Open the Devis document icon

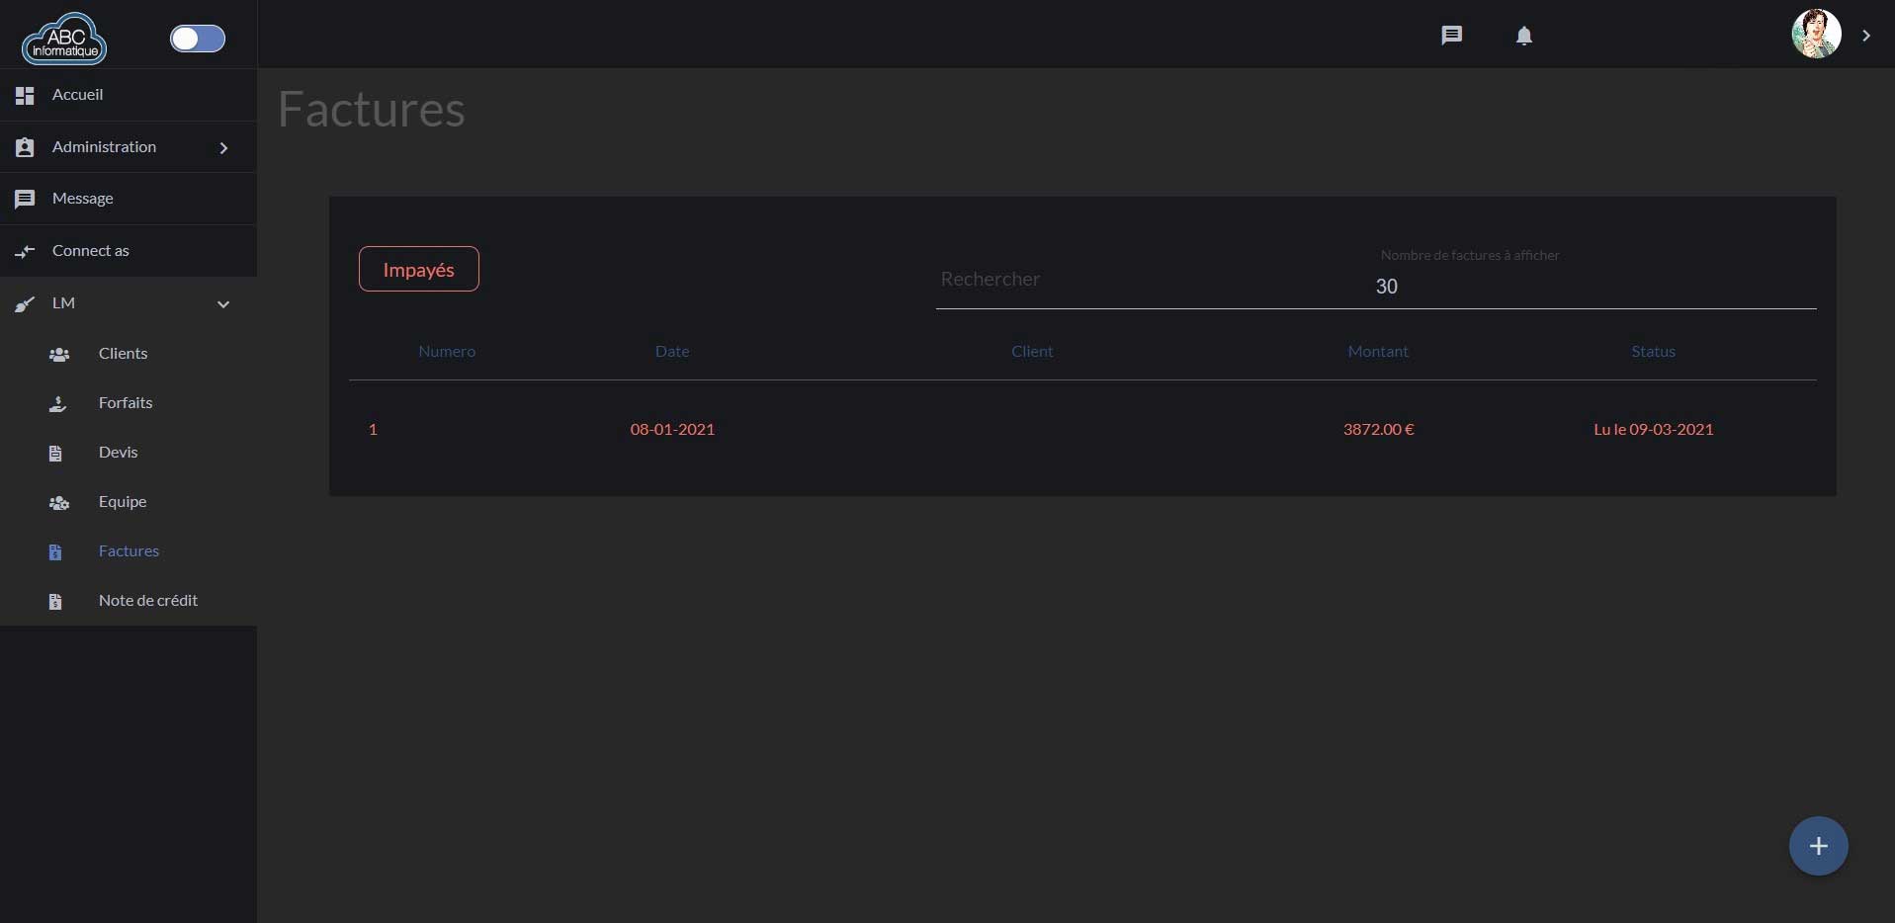(x=55, y=454)
